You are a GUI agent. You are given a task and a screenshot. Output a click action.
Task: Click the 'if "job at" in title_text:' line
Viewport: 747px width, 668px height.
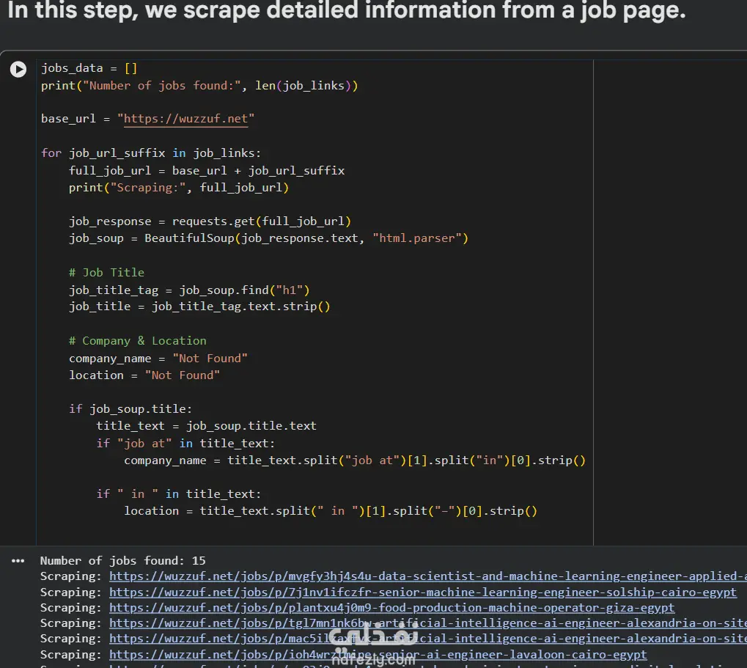[185, 444]
